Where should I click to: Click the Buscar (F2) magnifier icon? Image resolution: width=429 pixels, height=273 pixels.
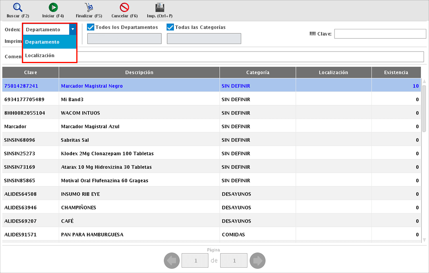18,8
